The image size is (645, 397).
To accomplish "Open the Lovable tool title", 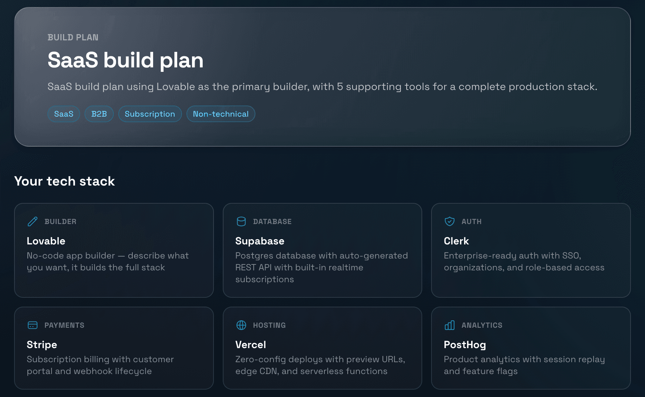I will (x=46, y=241).
